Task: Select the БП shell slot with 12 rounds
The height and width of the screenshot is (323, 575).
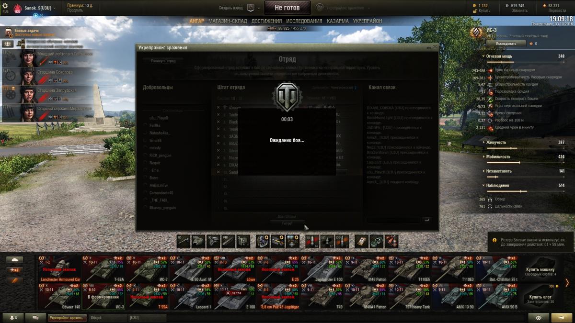Action: (x=327, y=241)
